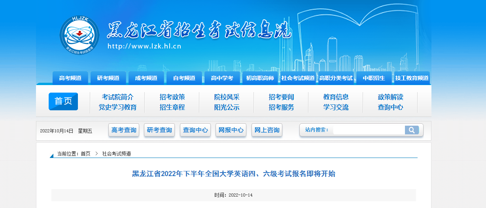Open the 研考频道 tab

pos(108,78)
